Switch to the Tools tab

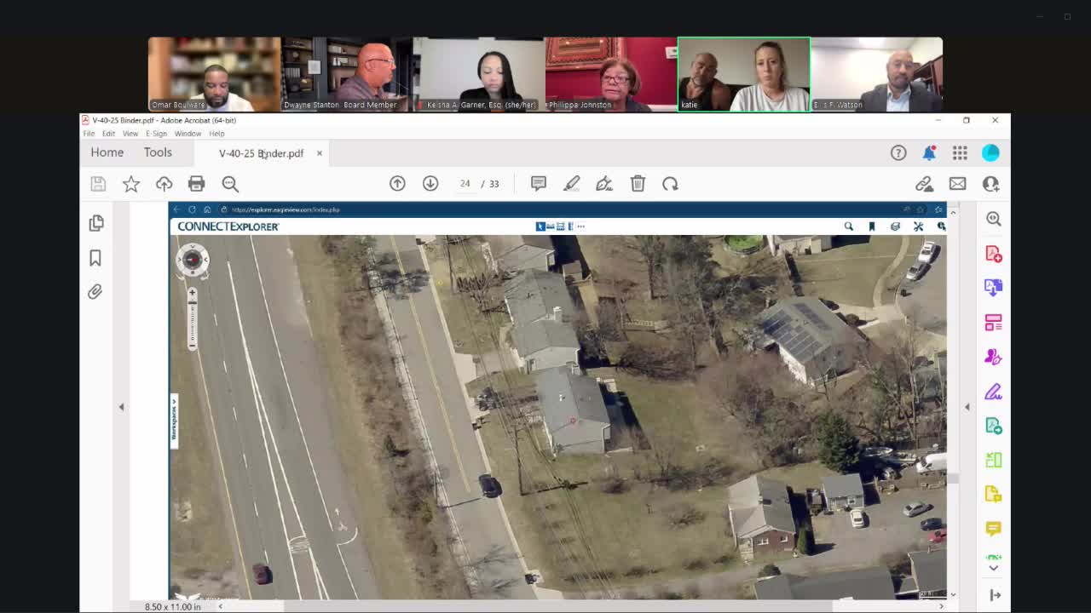coord(158,152)
